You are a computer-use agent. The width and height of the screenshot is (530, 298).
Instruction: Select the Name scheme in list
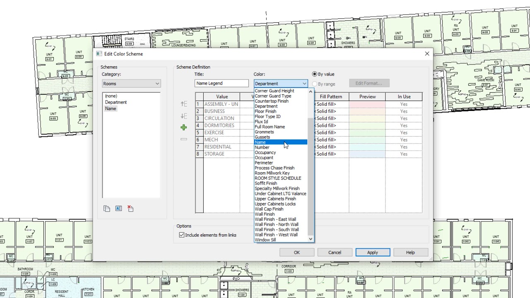(x=111, y=108)
